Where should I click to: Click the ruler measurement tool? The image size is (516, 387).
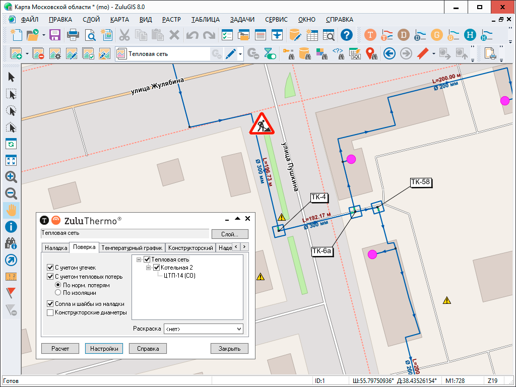coord(11,277)
